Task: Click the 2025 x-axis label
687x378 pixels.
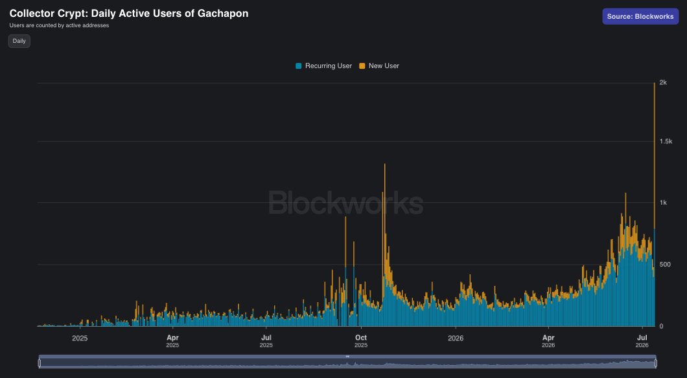Action: pos(80,338)
